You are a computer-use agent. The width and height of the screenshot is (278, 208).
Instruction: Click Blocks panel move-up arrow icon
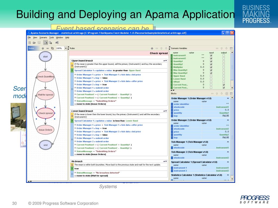click(217, 93)
